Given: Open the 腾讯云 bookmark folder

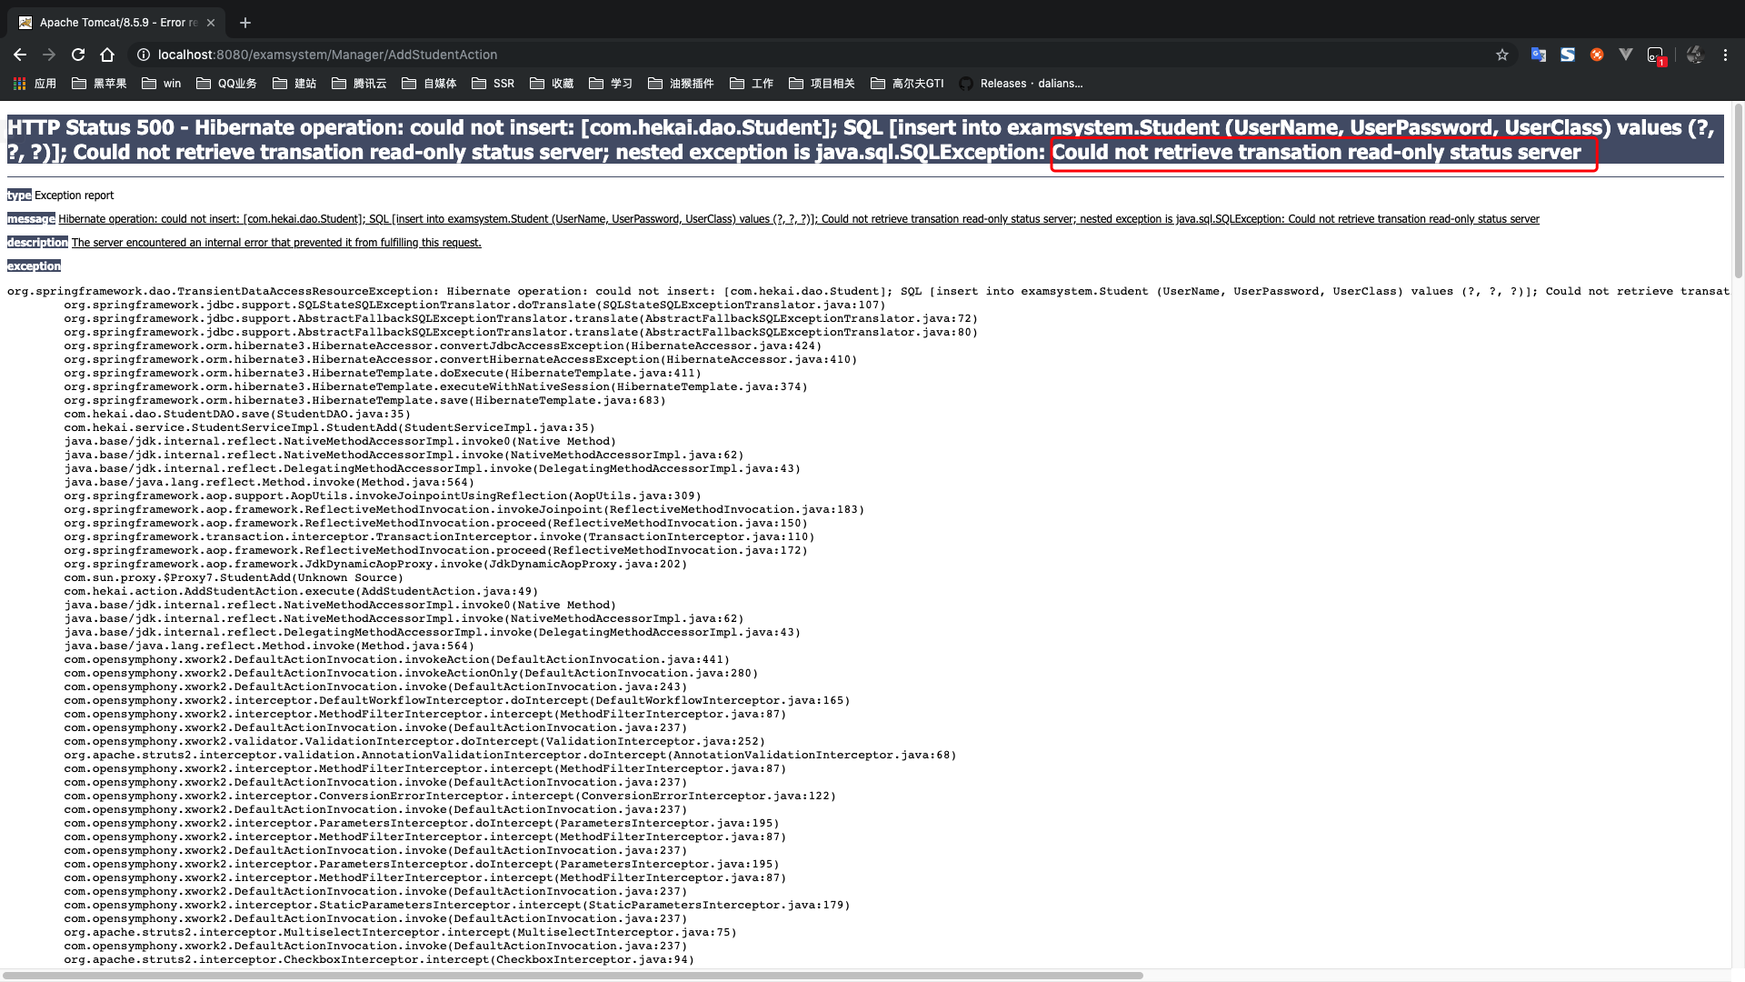Looking at the screenshot, I should tap(359, 84).
